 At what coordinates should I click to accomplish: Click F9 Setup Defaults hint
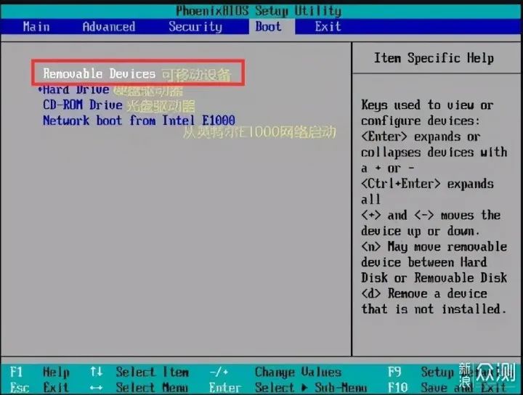(x=451, y=372)
